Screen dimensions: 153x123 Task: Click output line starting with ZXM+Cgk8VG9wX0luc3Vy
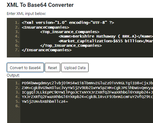87,88
